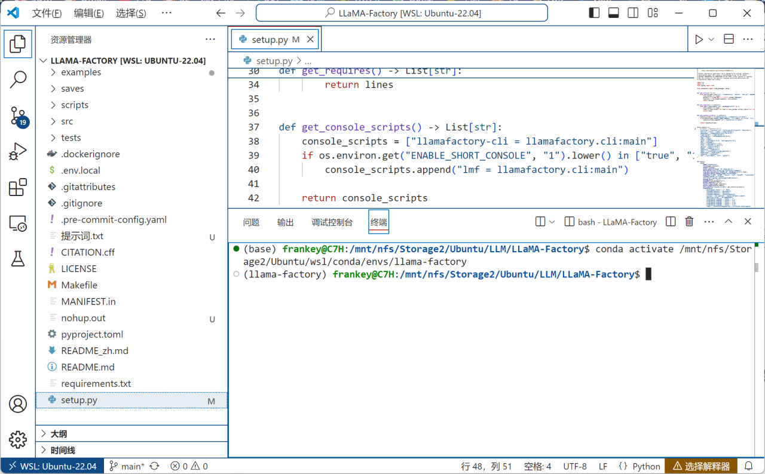This screenshot has width=765, height=474.
Task: Open the run button dropdown arrow
Action: [x=711, y=39]
